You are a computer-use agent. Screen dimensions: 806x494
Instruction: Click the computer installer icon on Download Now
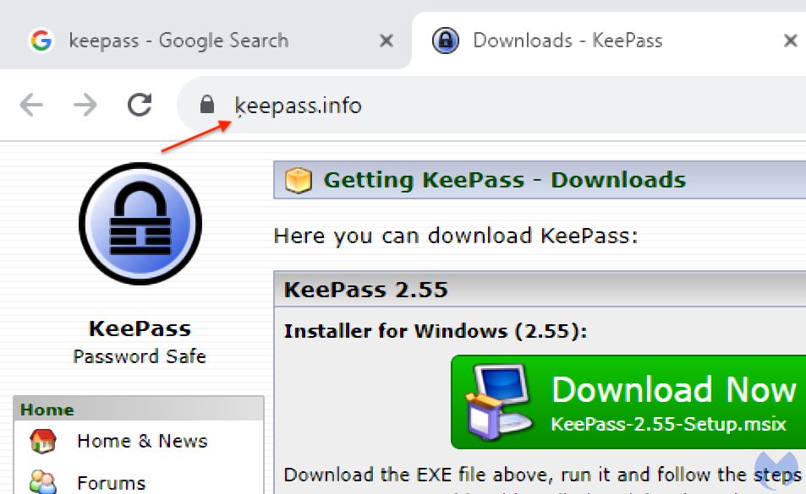pos(499,402)
